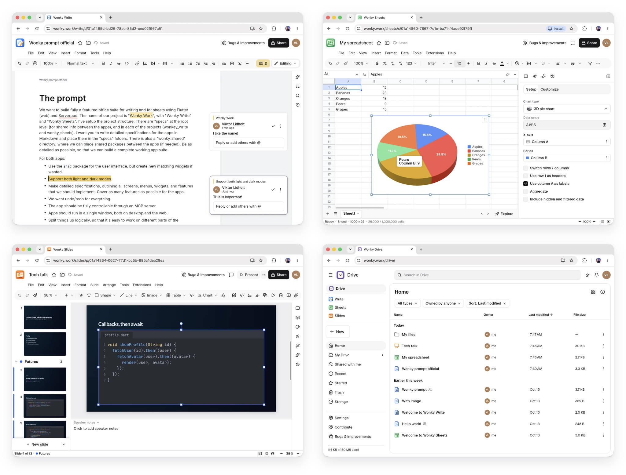Open All types filter dropdown in Drive
626x475 pixels.
pyautogui.click(x=407, y=303)
